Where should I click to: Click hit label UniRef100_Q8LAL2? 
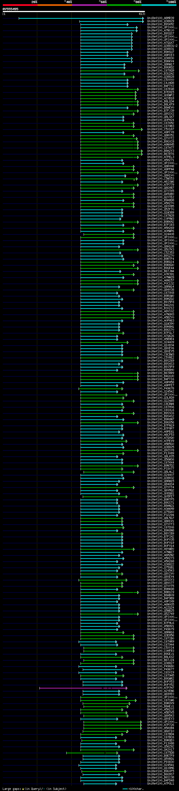(x=161, y=472)
